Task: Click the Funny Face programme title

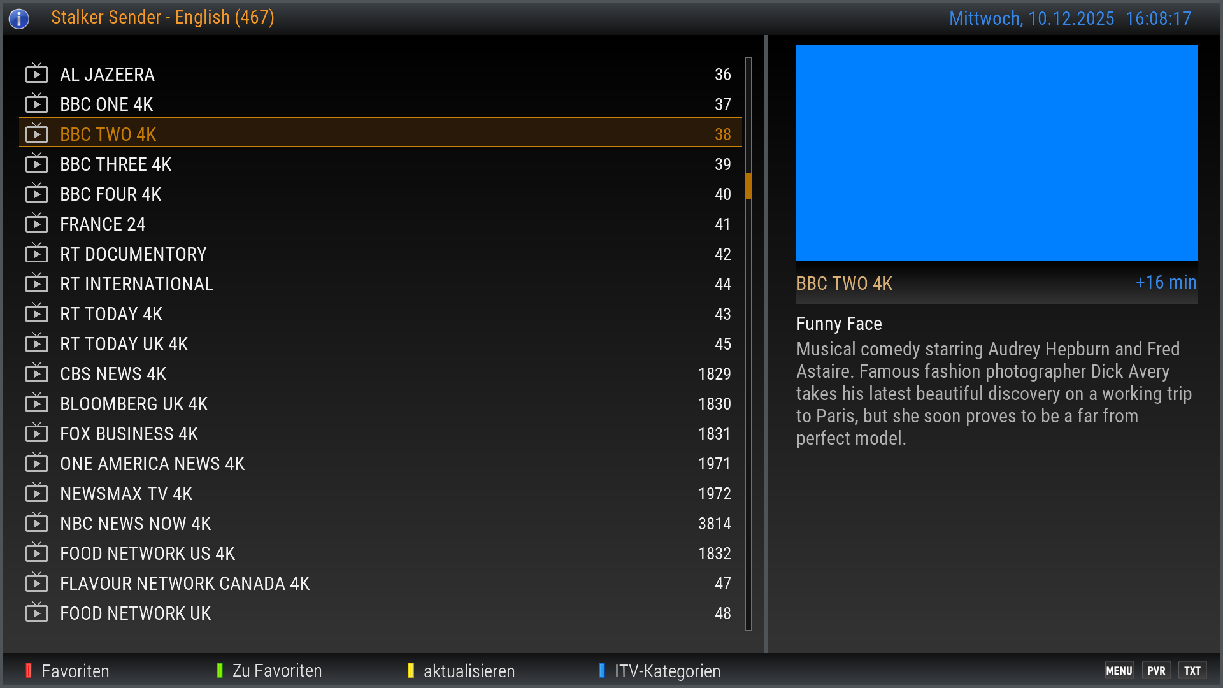Action: [x=839, y=324]
